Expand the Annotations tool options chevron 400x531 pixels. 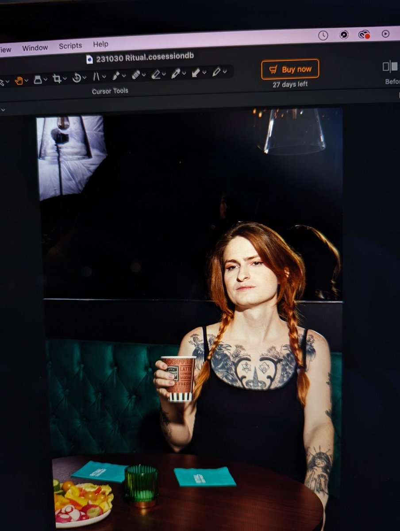click(225, 71)
